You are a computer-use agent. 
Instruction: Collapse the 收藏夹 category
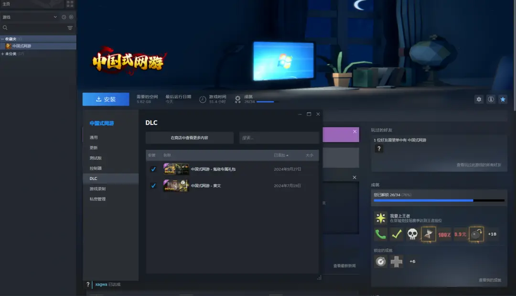pos(3,39)
